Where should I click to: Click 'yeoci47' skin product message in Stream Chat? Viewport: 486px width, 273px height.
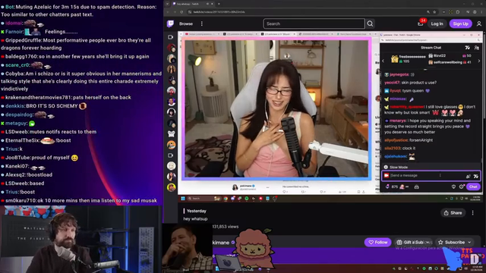point(410,83)
